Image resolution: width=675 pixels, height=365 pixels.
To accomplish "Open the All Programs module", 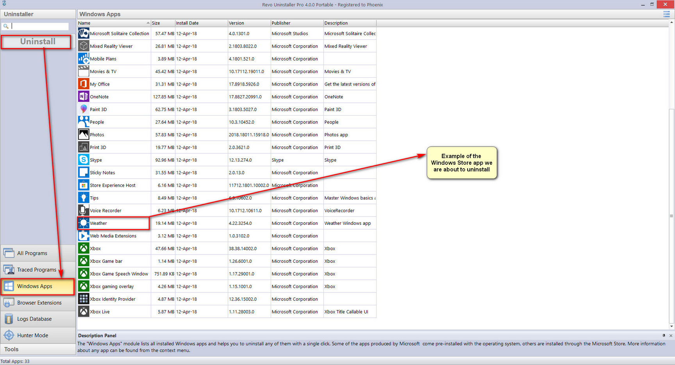I will point(38,253).
